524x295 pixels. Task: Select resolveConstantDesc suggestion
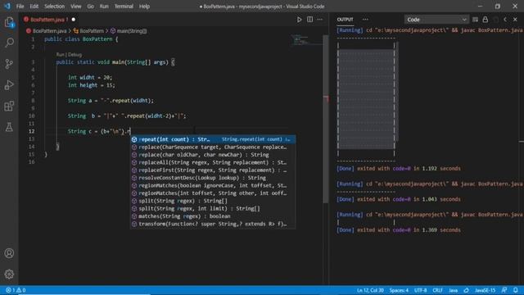click(213, 178)
